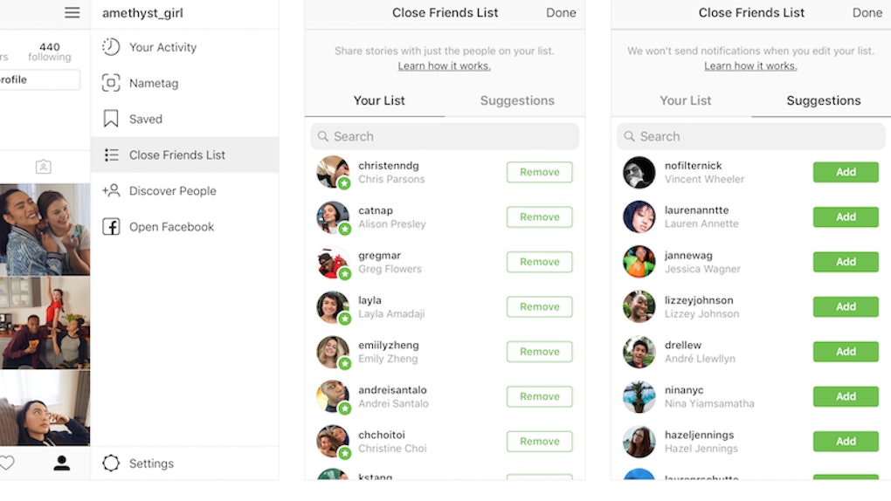Focus the Search field in Suggestions panel

pyautogui.click(x=751, y=136)
